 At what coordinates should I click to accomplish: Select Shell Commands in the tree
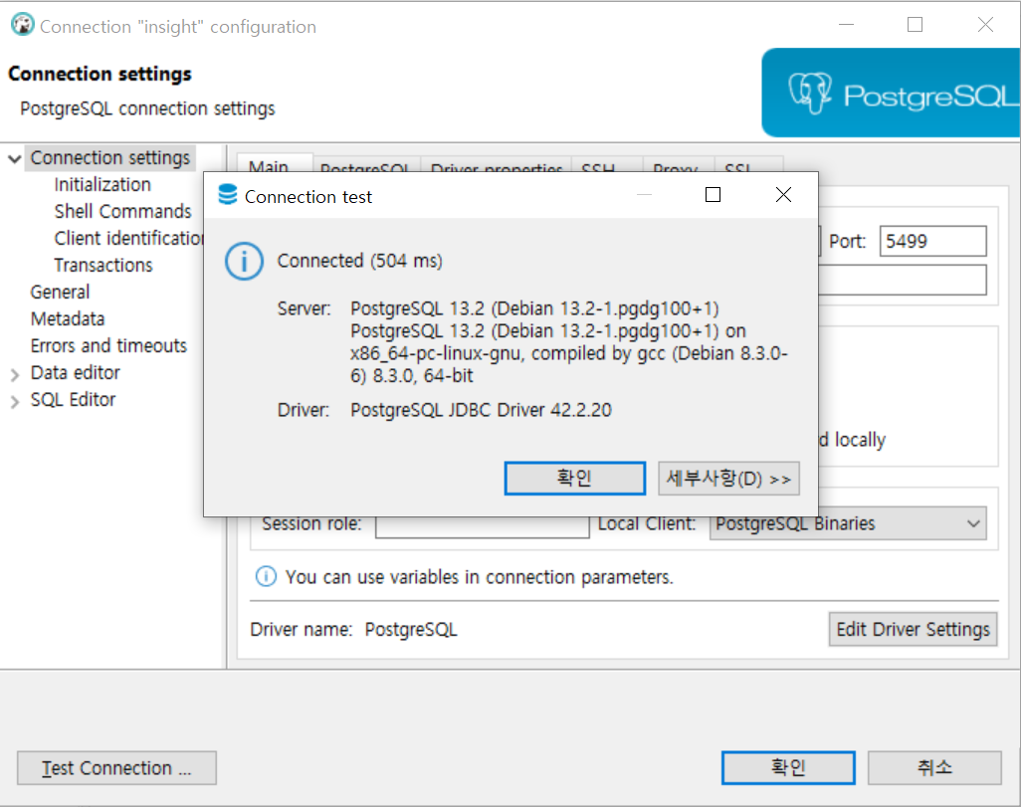122,212
